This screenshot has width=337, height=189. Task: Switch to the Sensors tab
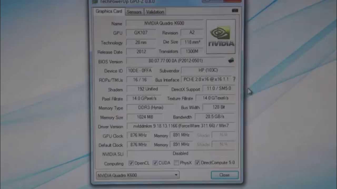pyautogui.click(x=134, y=12)
